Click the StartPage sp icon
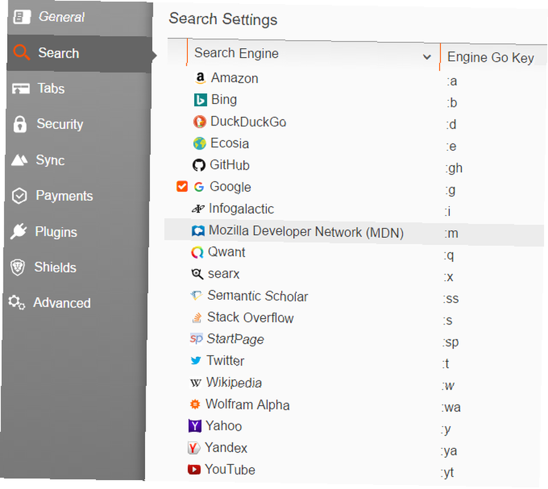This screenshot has width=548, height=489. (x=196, y=338)
